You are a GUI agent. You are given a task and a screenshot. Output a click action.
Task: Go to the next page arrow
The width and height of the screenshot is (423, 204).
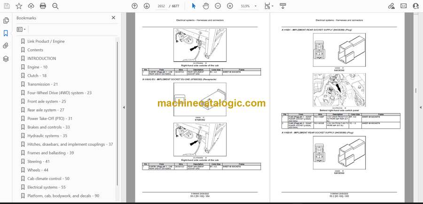click(x=147, y=6)
